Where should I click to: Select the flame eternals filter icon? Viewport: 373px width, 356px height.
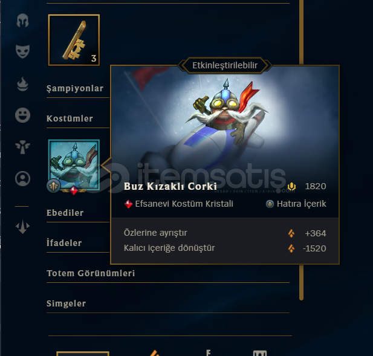click(22, 84)
